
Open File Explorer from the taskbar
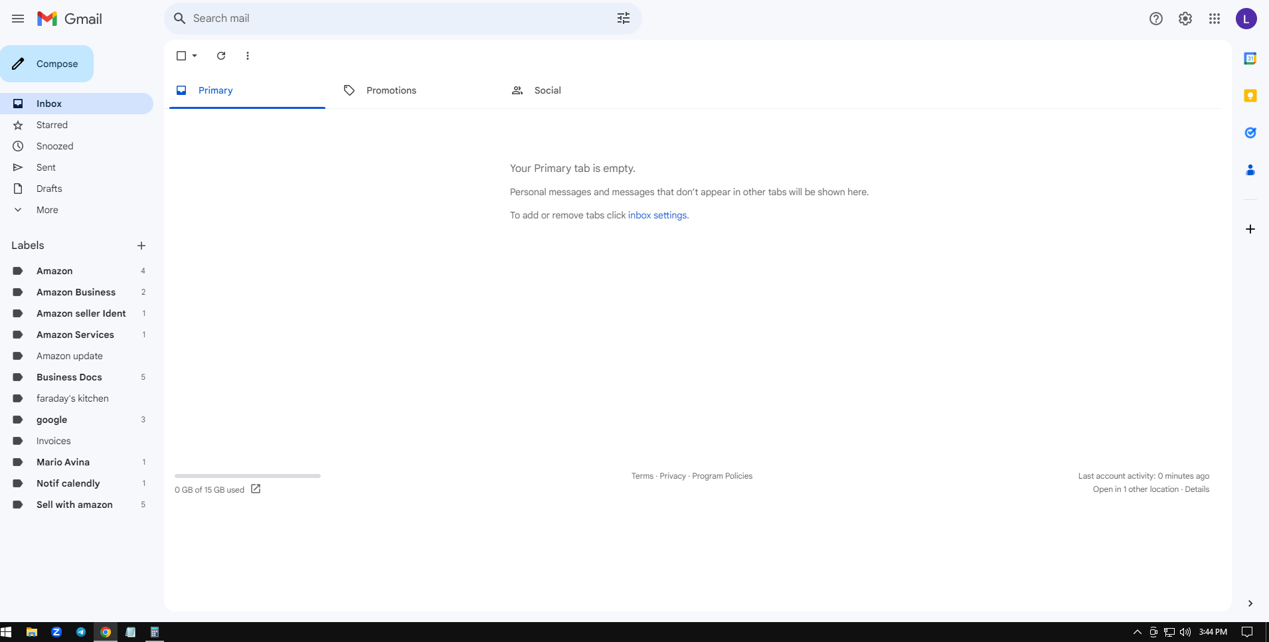tap(31, 632)
